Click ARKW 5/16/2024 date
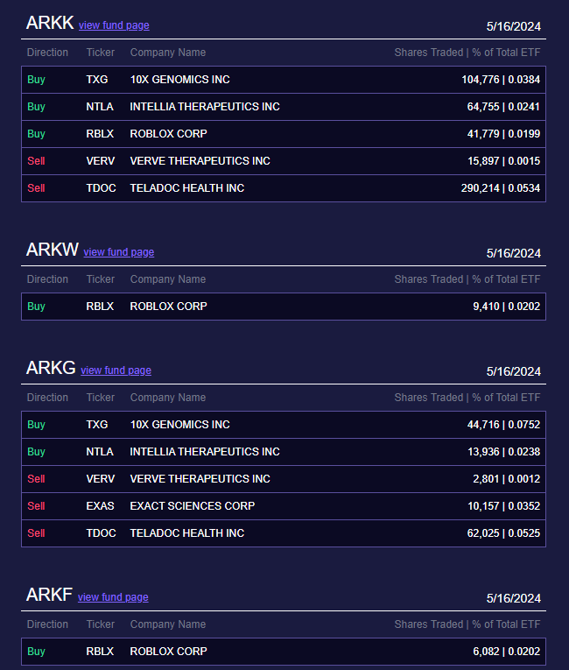The image size is (569, 670). 514,253
